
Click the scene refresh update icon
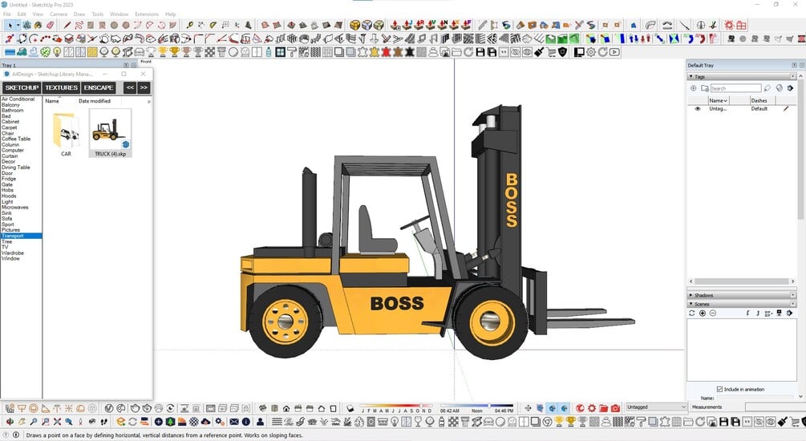692,313
